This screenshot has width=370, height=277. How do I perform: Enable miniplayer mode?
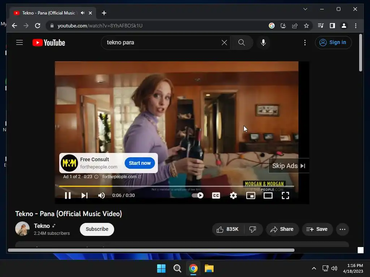251,195
